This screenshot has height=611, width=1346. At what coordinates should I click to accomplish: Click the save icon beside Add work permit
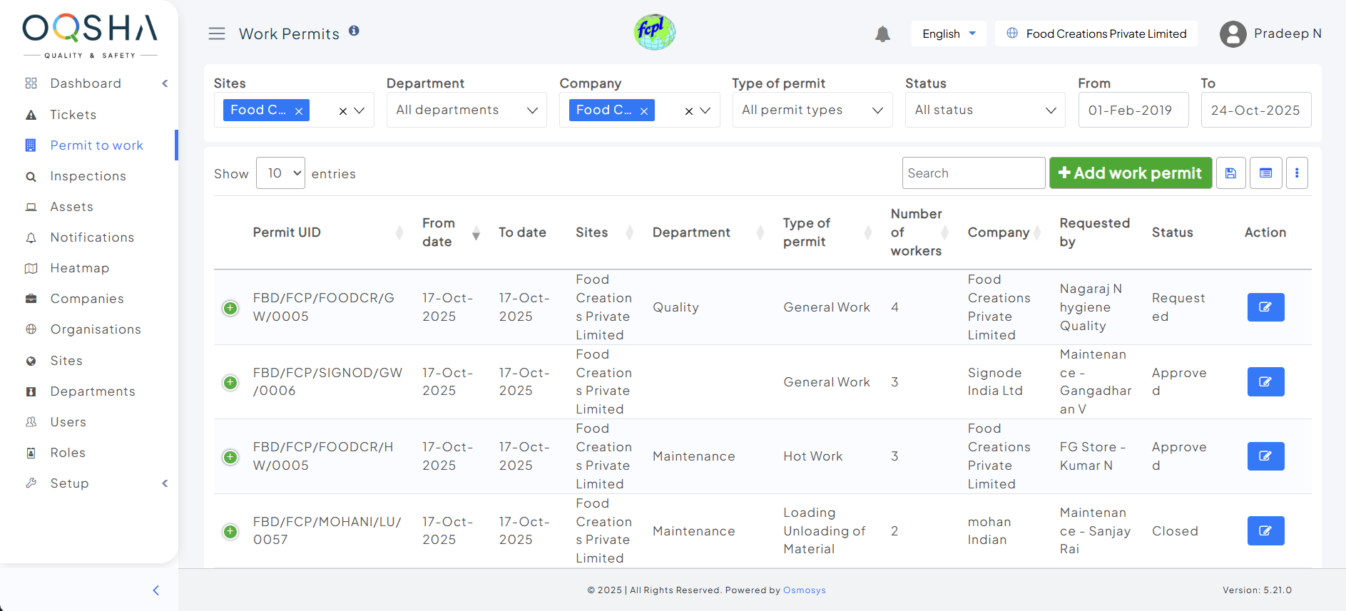point(1230,173)
